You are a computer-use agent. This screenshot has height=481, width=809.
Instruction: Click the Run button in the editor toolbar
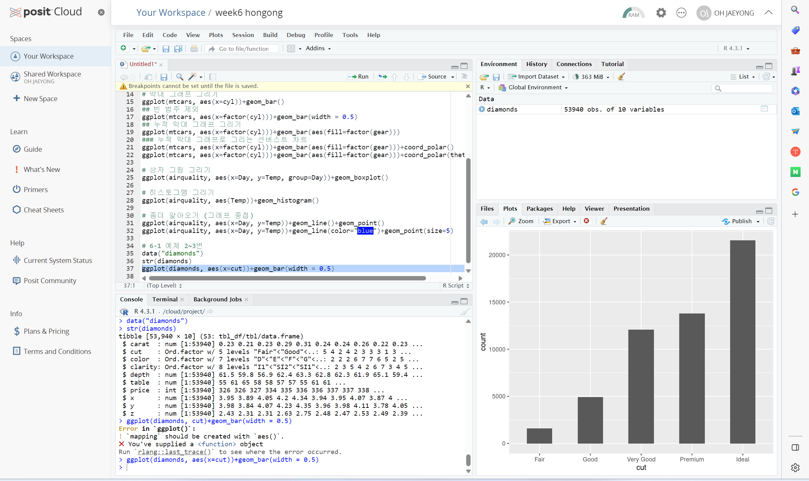tap(358, 77)
